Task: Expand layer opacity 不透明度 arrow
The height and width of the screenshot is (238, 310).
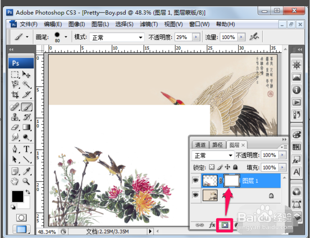Action: pyautogui.click(x=282, y=155)
